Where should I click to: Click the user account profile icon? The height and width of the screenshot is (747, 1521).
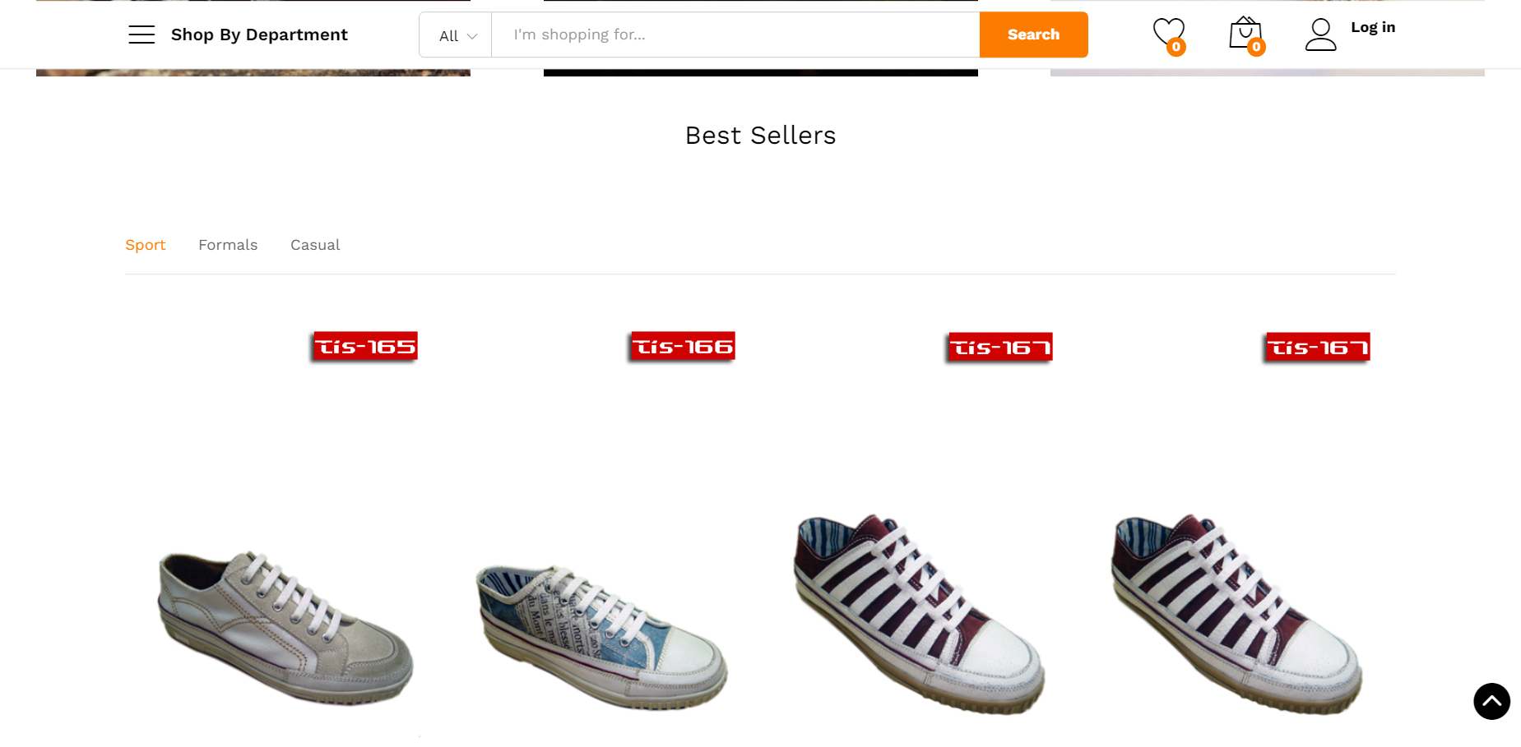(1320, 35)
